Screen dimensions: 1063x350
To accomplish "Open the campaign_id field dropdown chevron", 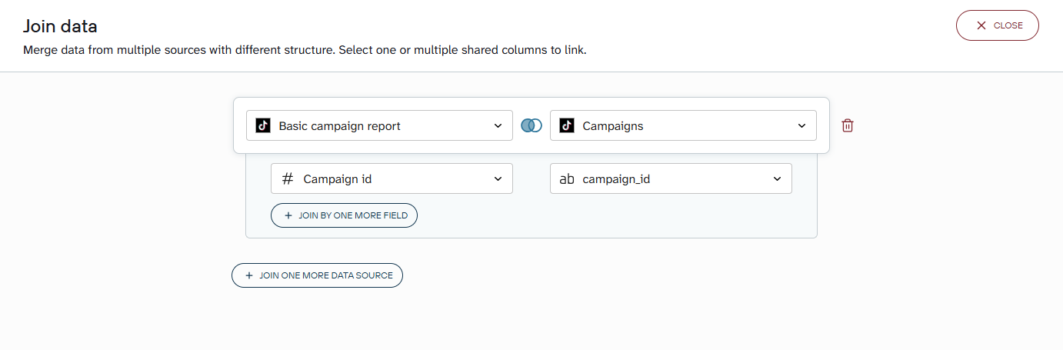I will [x=777, y=180].
